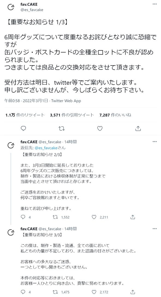Open the Twitter Web App source link

[x=66, y=101]
